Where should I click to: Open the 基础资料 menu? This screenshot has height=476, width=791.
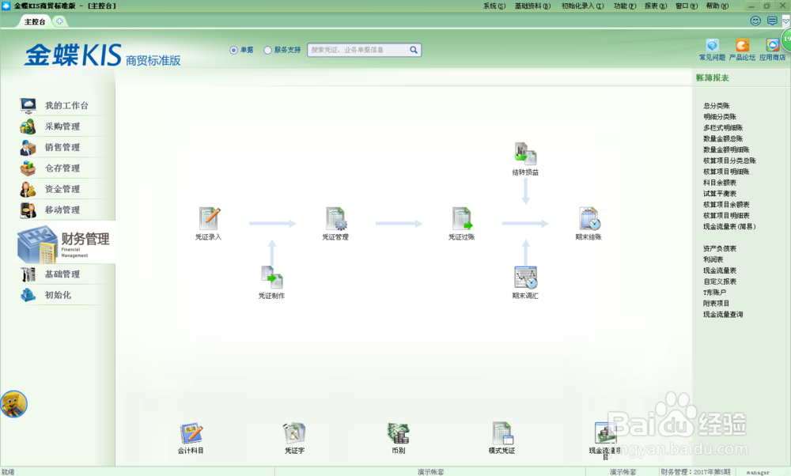pyautogui.click(x=532, y=6)
